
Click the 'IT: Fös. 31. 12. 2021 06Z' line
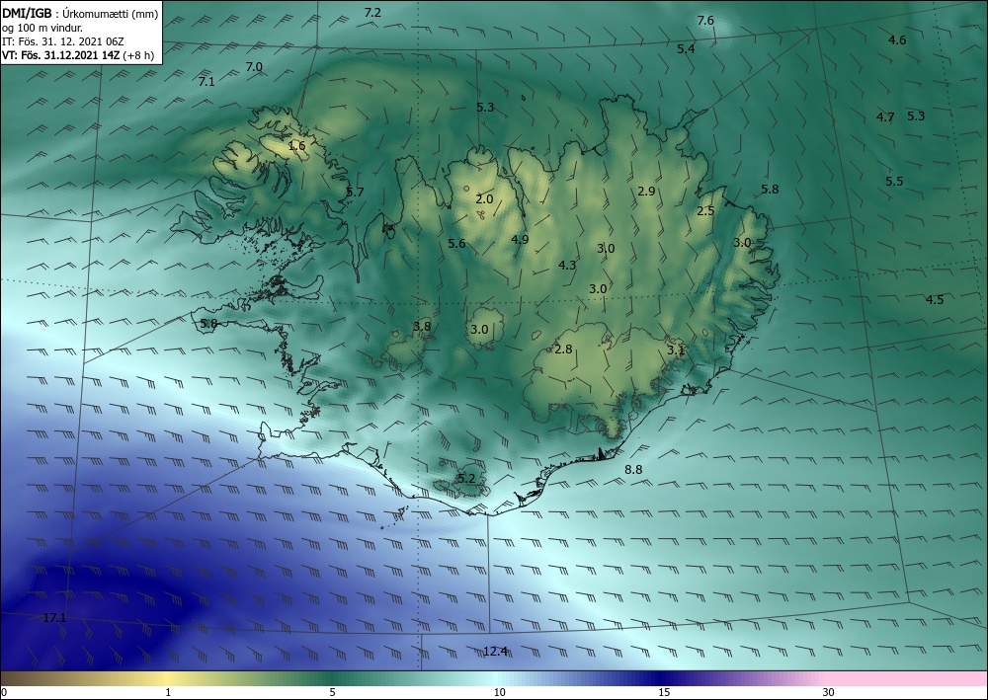(x=62, y=41)
